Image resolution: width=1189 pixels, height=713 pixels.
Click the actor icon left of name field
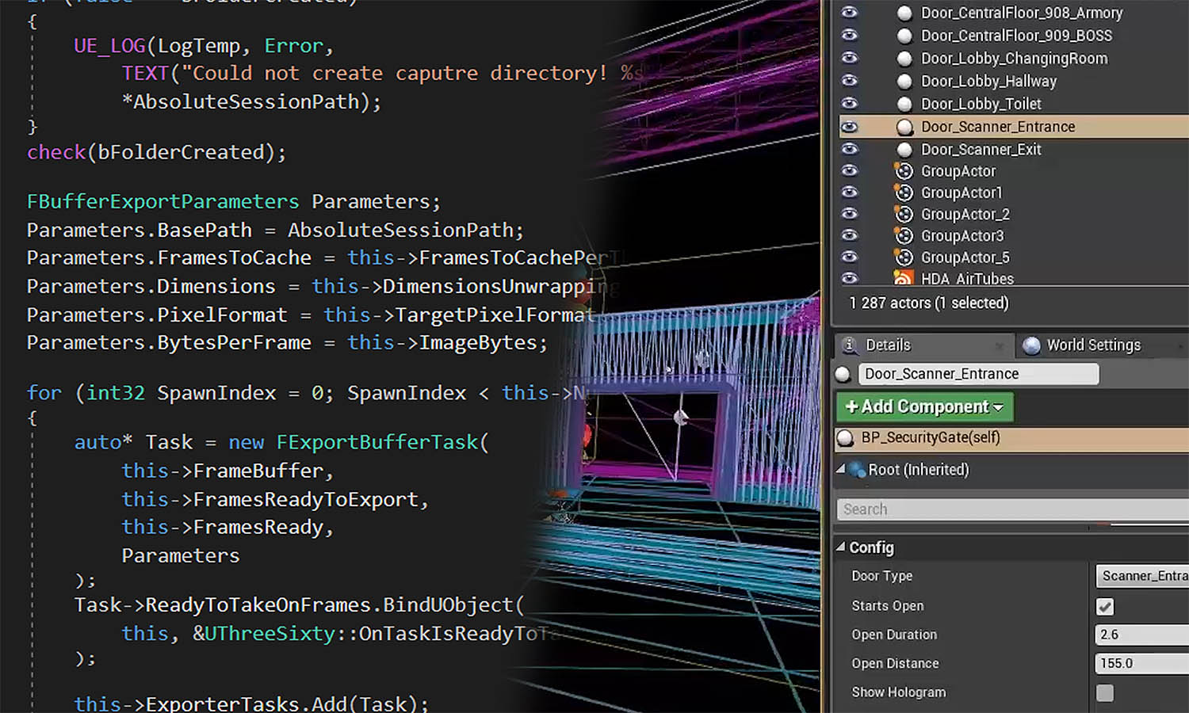point(843,374)
